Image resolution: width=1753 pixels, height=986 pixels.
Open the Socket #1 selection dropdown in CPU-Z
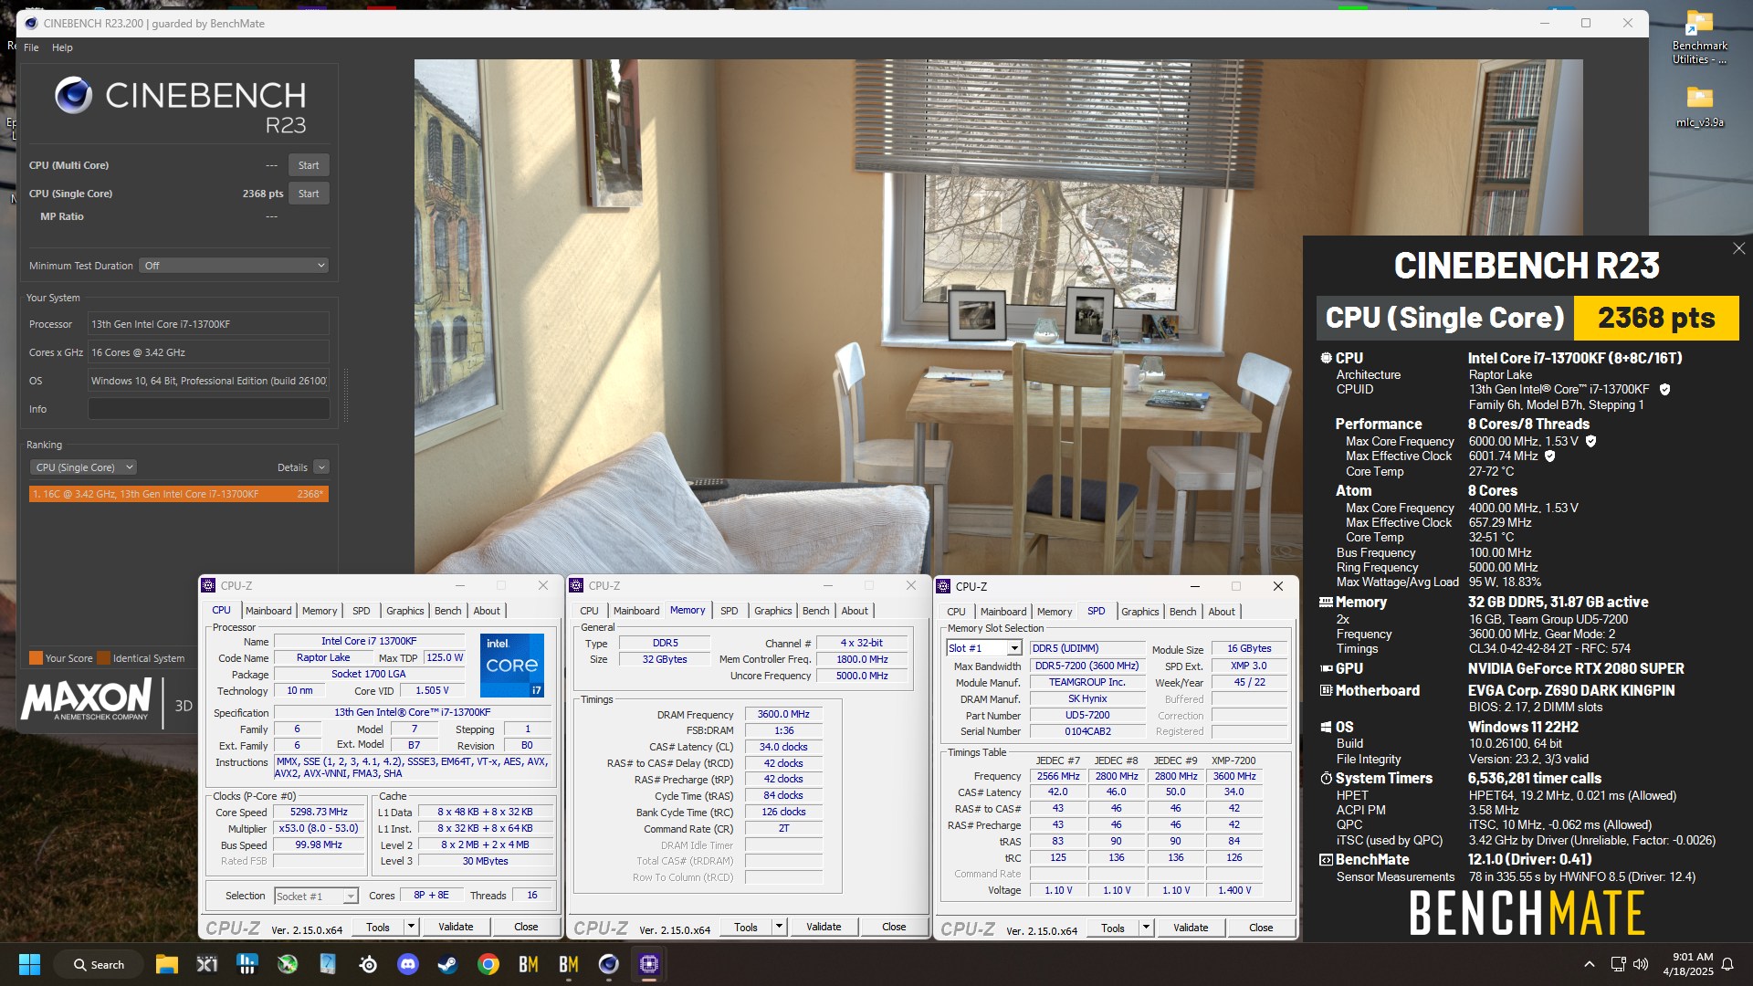click(x=316, y=897)
